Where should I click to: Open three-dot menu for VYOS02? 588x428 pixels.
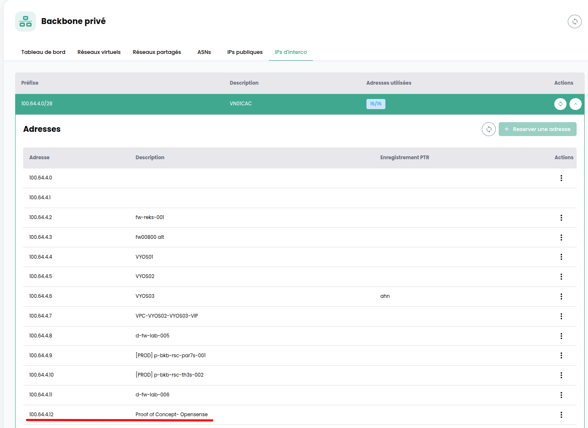(x=561, y=277)
